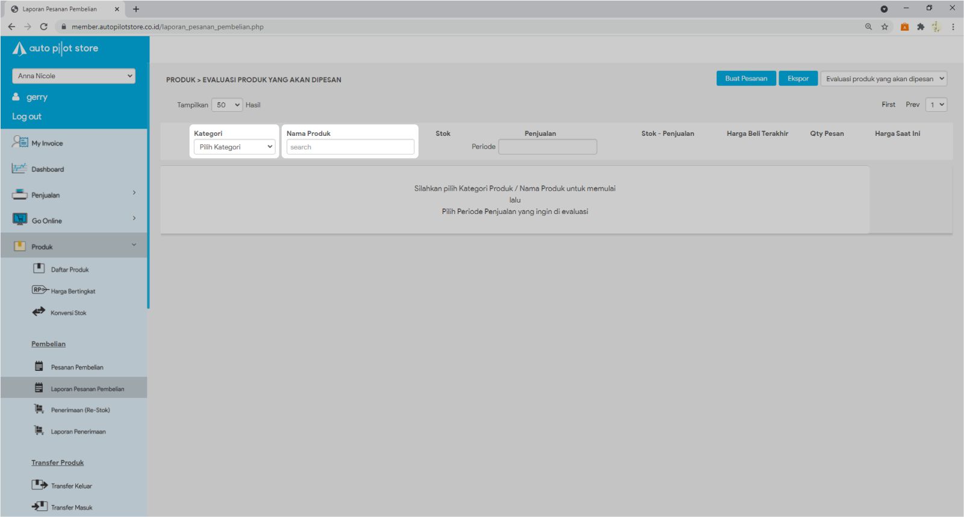Image resolution: width=964 pixels, height=517 pixels.
Task: Click the Penerimaan (Re-Stok) cart icon
Action: (x=39, y=409)
